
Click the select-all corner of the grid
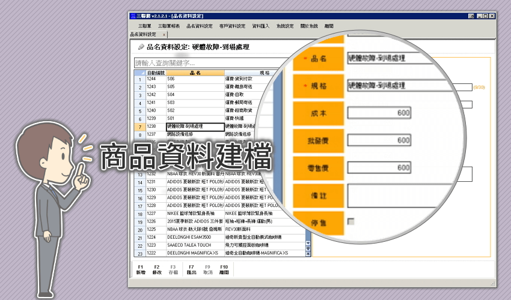coord(140,73)
